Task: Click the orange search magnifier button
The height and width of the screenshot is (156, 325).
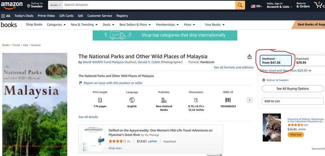Action: (x=240, y=5)
